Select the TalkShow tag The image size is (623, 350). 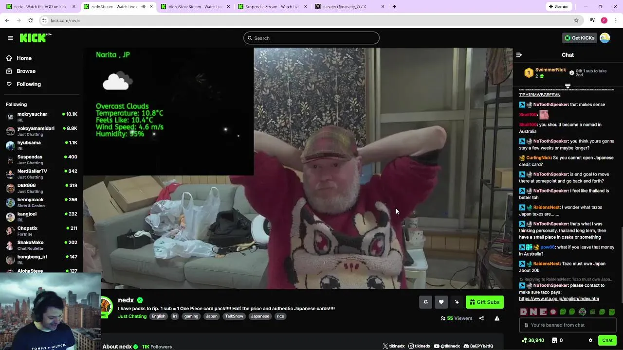234,316
